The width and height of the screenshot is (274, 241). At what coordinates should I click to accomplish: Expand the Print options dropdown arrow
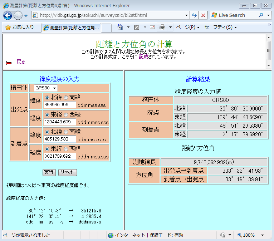point(170,27)
